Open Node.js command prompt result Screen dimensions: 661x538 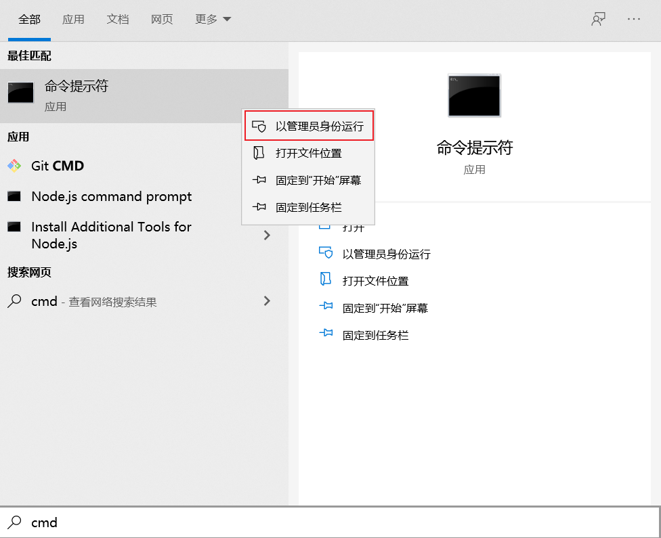coord(144,196)
